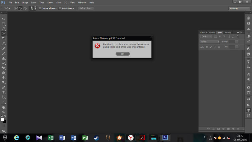
Task: Open the File menu
Action: click(10, 3)
